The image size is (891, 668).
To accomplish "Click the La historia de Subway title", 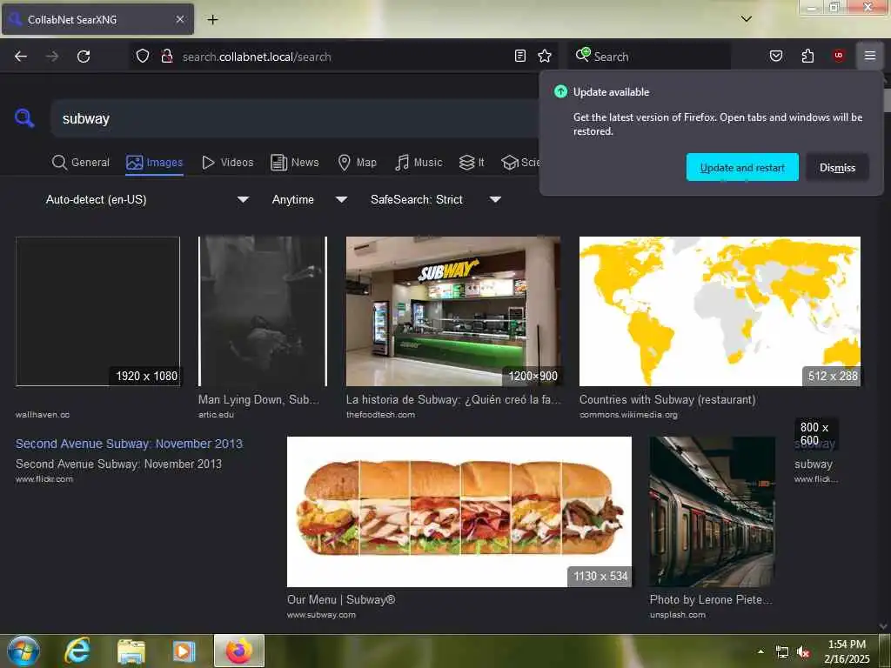I will [x=452, y=400].
